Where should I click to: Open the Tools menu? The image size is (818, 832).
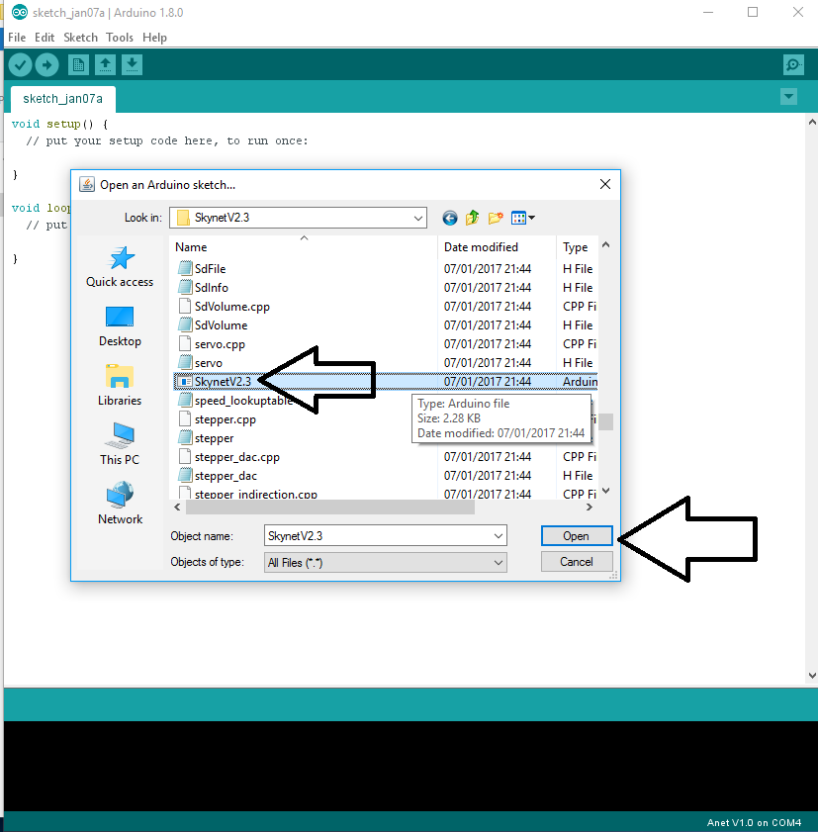120,38
